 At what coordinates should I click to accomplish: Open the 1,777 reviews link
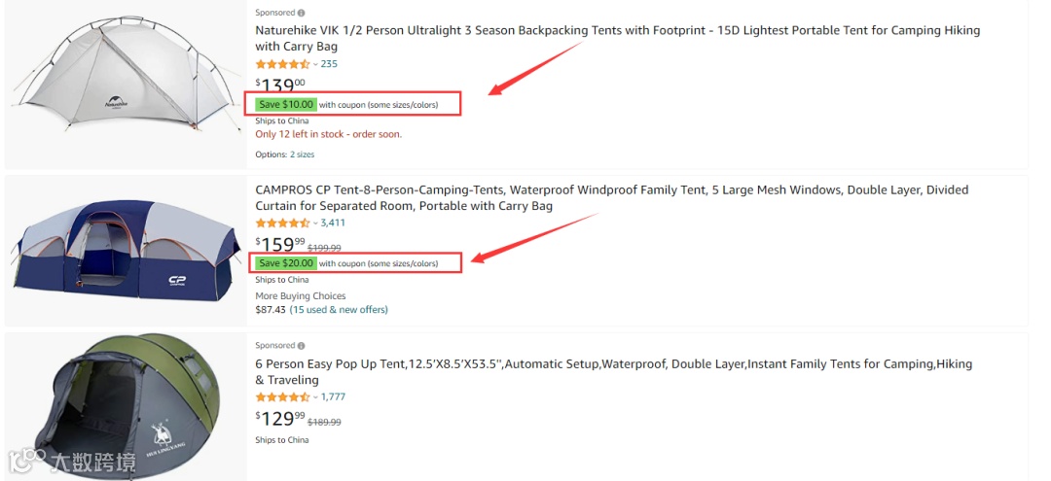pyautogui.click(x=333, y=396)
